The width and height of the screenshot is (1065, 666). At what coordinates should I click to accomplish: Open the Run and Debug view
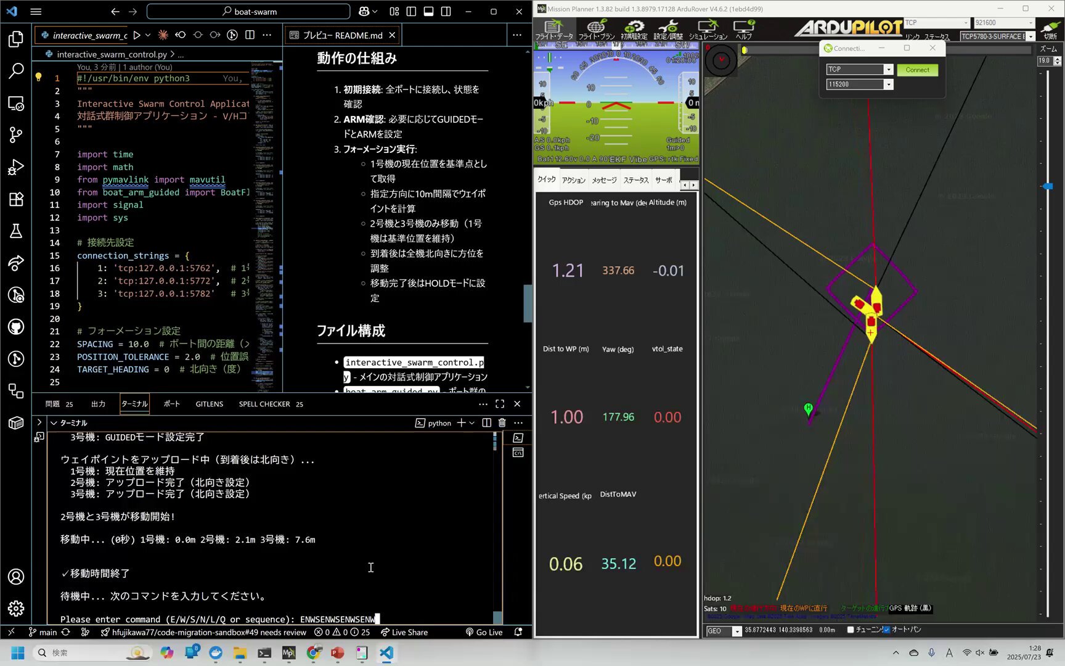pyautogui.click(x=16, y=167)
